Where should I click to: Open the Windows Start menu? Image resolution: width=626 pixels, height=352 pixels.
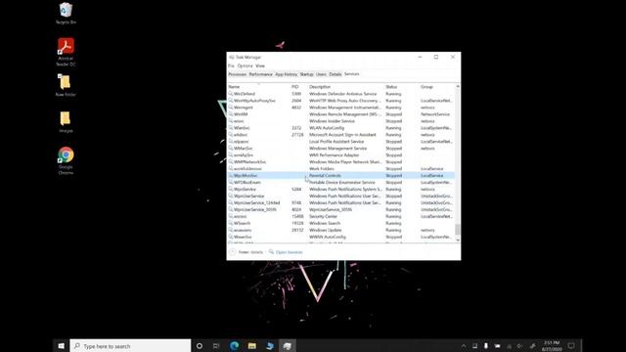[x=61, y=346]
